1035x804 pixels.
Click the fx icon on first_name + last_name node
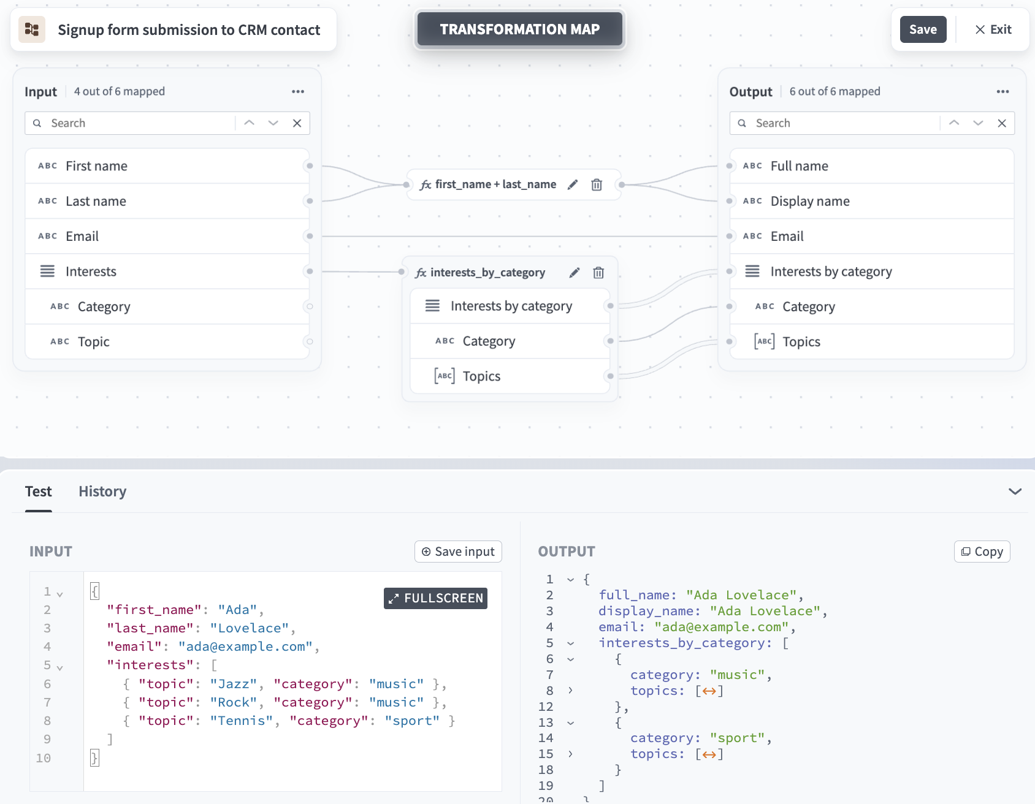(426, 184)
